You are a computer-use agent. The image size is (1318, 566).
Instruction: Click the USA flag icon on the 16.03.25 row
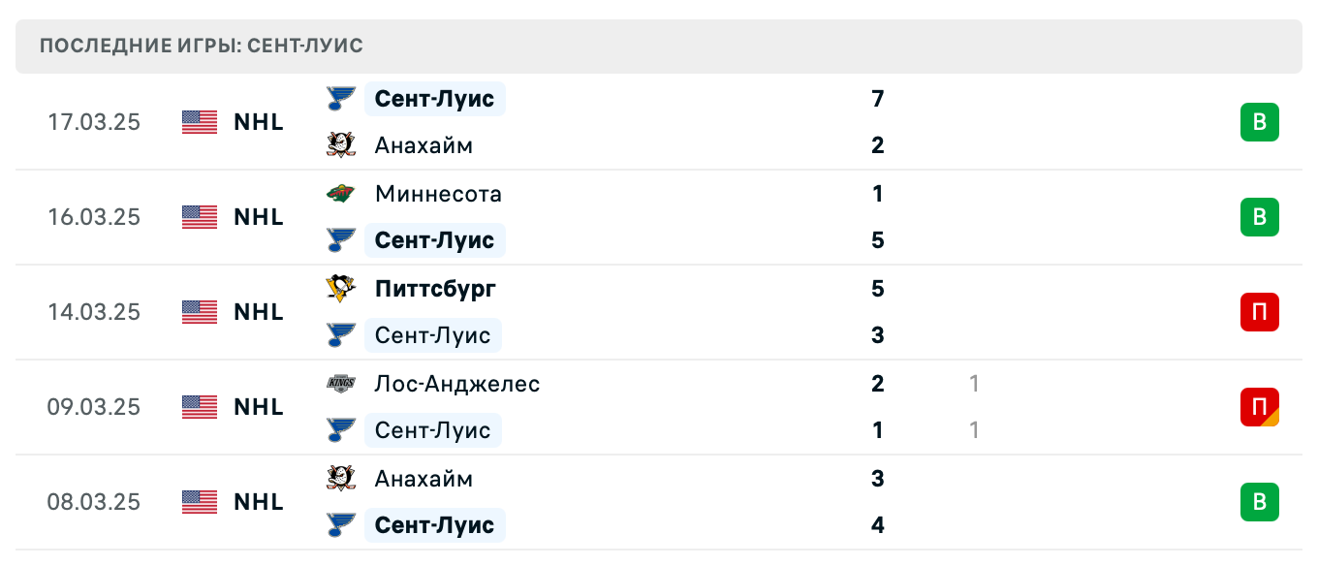click(200, 217)
